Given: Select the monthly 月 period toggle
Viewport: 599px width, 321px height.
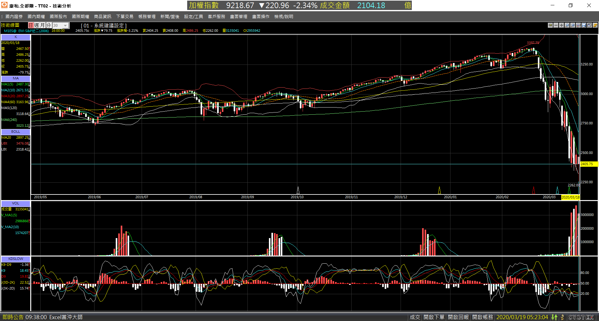Looking at the screenshot, I should pyautogui.click(x=43, y=25).
